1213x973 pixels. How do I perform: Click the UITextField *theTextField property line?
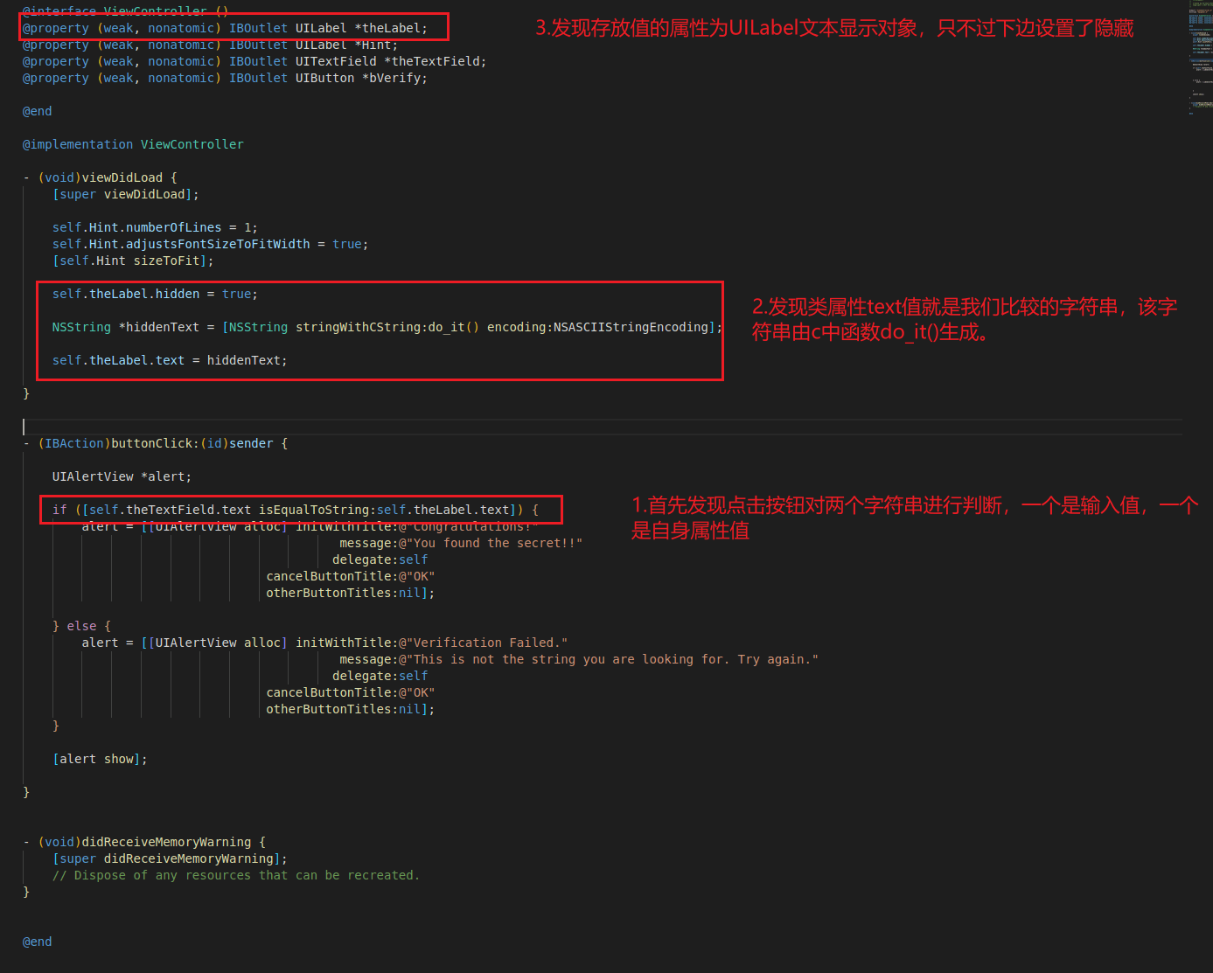click(x=254, y=61)
